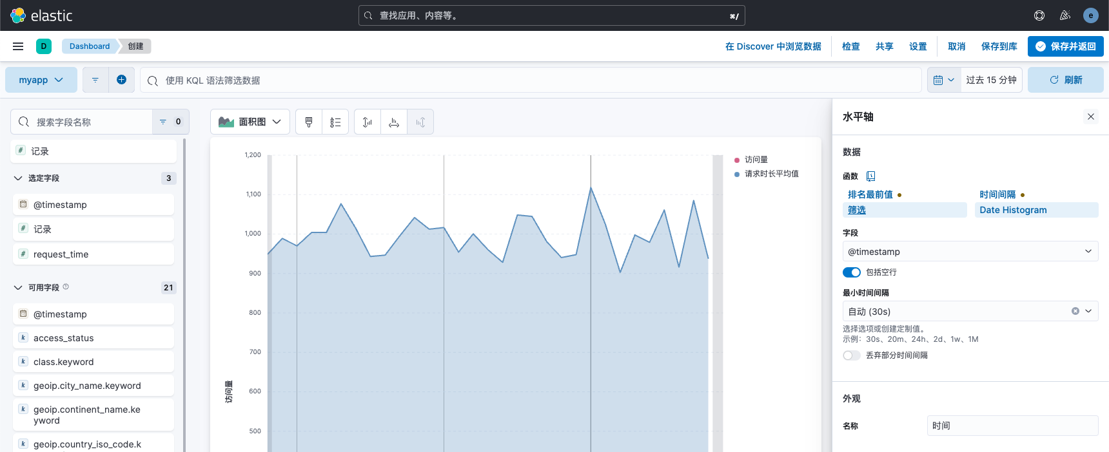
Task: Toggle the 包括空行 switch
Action: [x=852, y=272]
